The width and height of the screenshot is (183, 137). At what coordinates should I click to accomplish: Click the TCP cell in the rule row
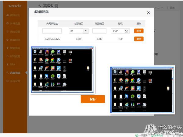[x=120, y=39]
